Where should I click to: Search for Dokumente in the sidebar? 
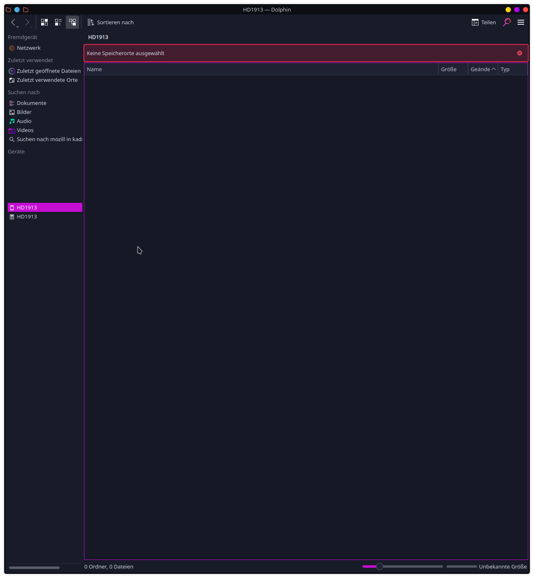click(x=31, y=103)
